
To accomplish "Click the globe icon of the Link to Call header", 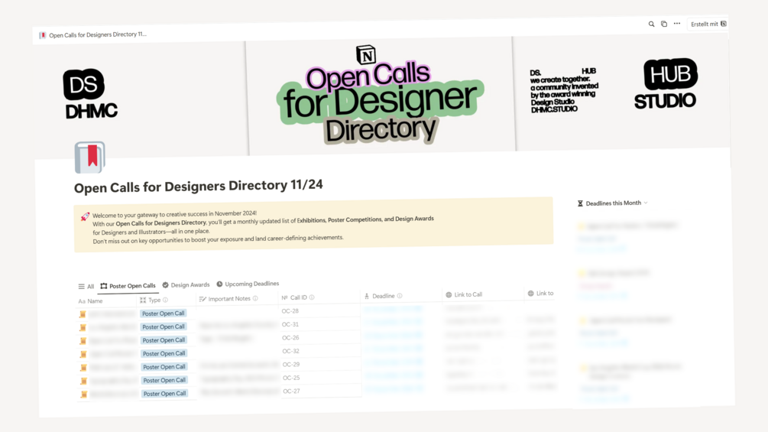I will click(449, 295).
